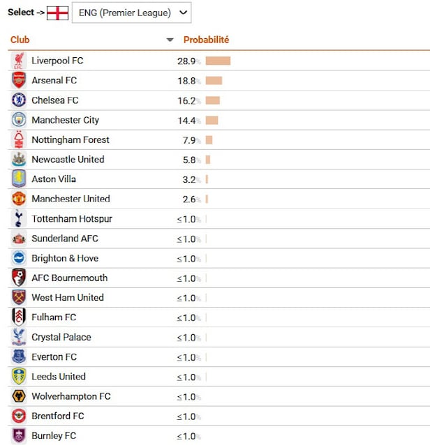The image size is (430, 445).
Task: Click the Nottingham Forest crest icon
Action: pyautogui.click(x=19, y=139)
